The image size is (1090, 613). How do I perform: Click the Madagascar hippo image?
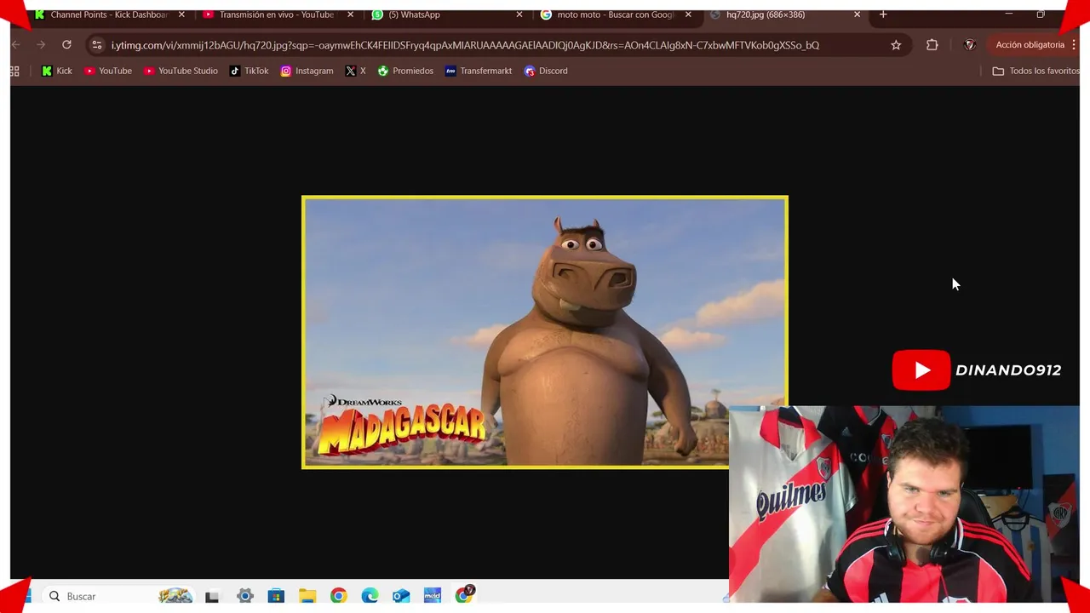[545, 332]
